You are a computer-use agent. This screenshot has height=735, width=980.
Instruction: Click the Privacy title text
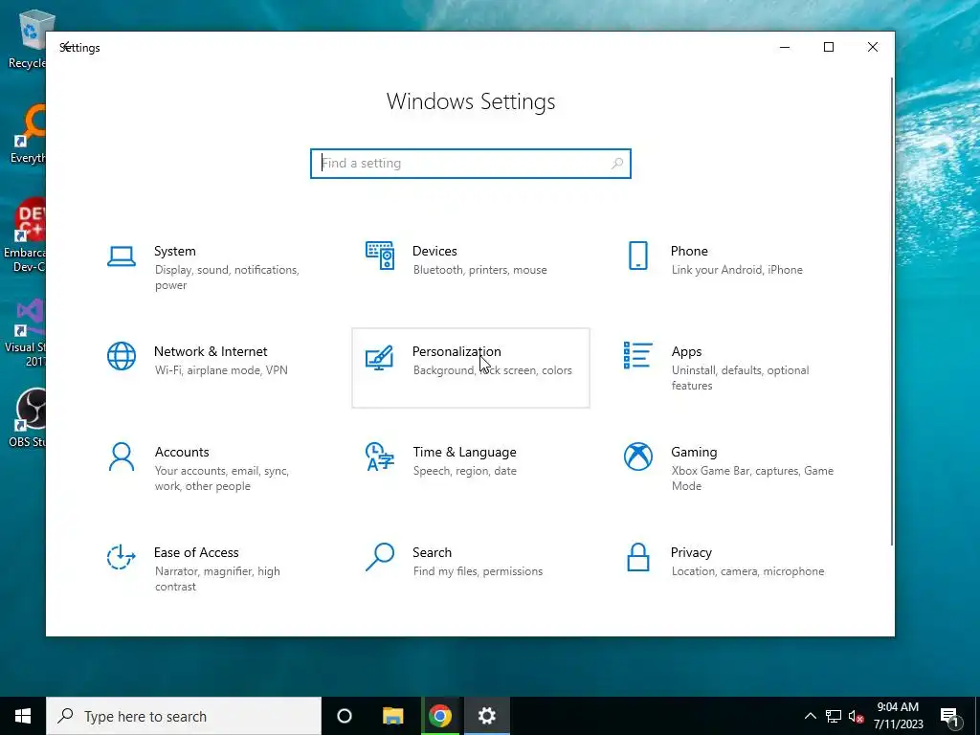(x=691, y=552)
